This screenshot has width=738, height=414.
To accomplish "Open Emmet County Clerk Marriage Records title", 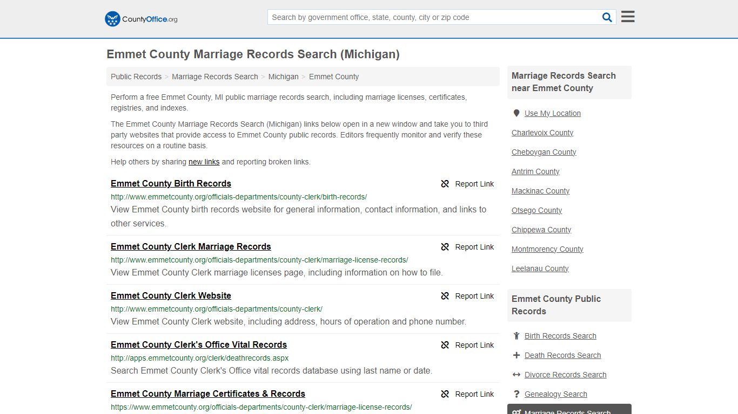I will (x=191, y=246).
